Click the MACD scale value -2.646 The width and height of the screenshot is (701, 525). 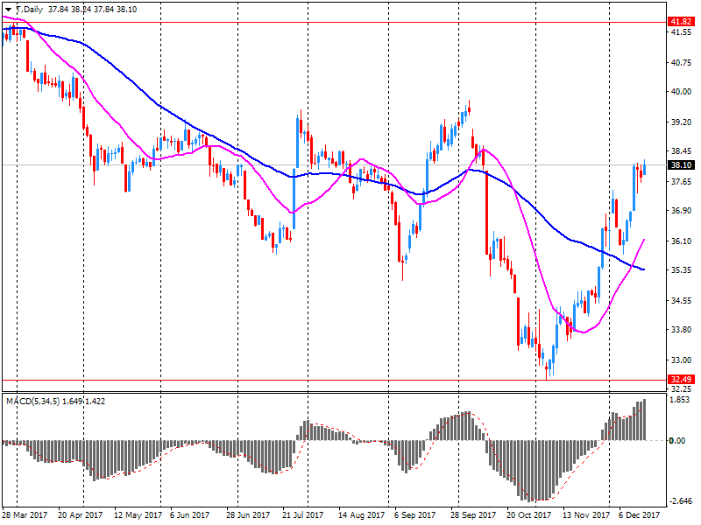[x=681, y=501]
